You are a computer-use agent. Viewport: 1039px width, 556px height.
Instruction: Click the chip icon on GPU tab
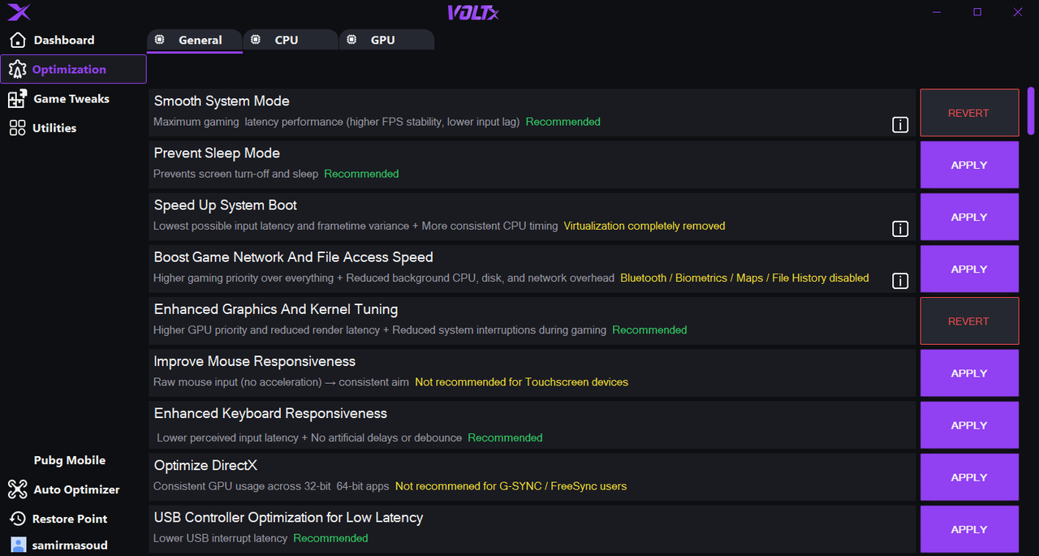tap(352, 40)
